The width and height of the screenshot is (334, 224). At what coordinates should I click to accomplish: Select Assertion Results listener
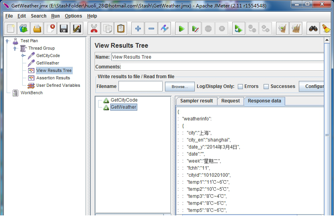pos(53,78)
